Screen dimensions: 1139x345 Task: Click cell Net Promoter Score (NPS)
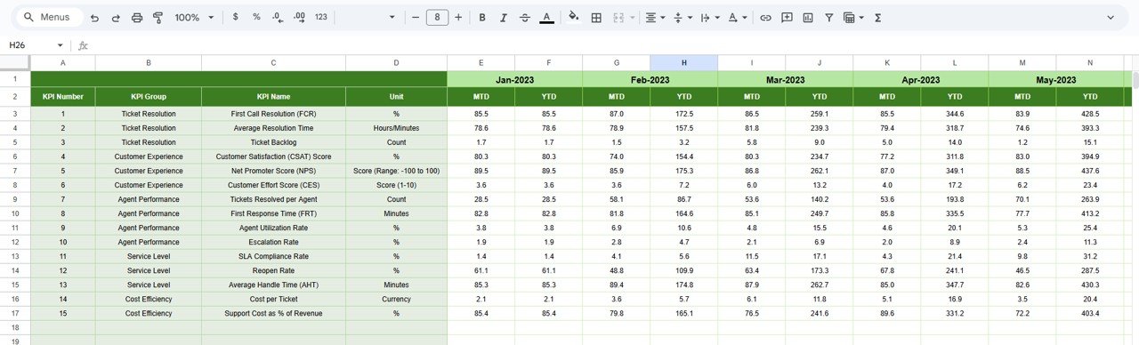[x=273, y=171]
